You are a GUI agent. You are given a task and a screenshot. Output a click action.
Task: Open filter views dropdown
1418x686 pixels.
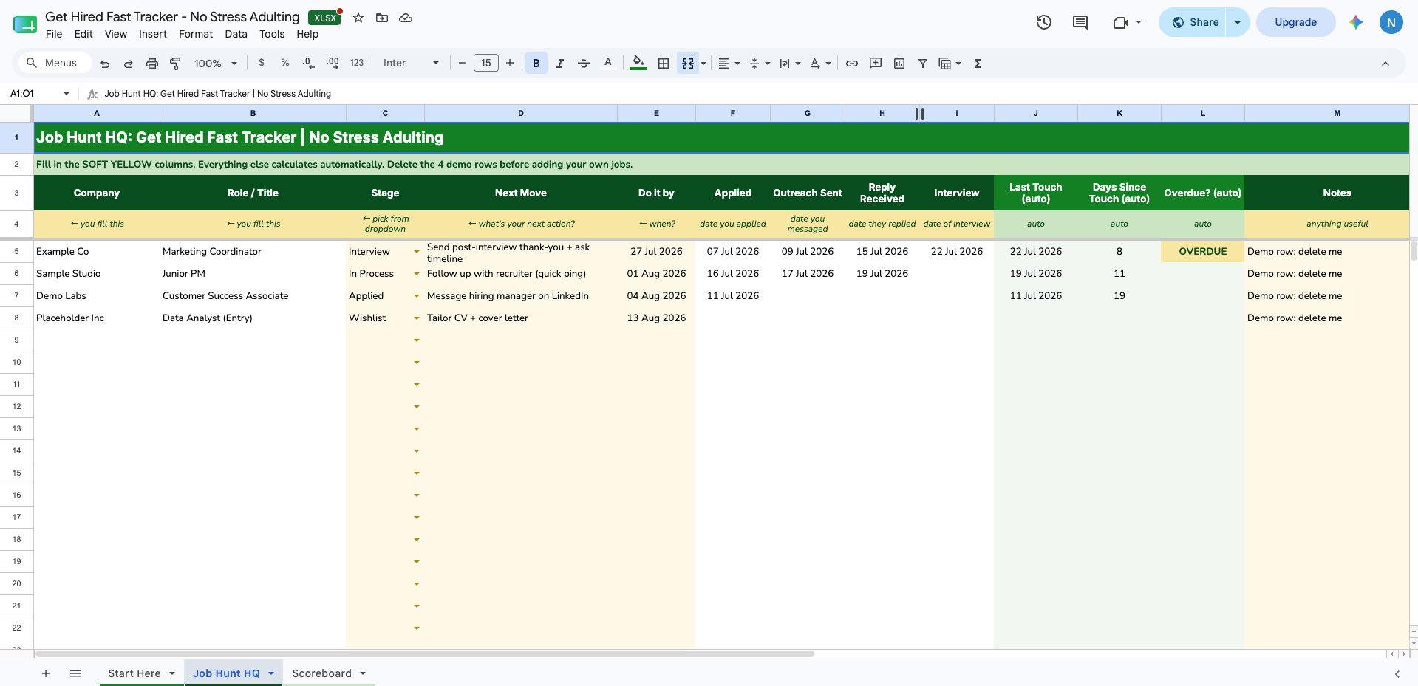click(950, 64)
